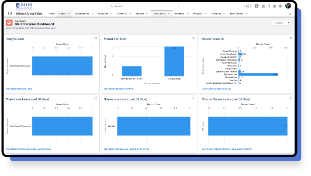This screenshot has width=311, height=176.
Task: Open the Reports tab
Action: [140, 14]
